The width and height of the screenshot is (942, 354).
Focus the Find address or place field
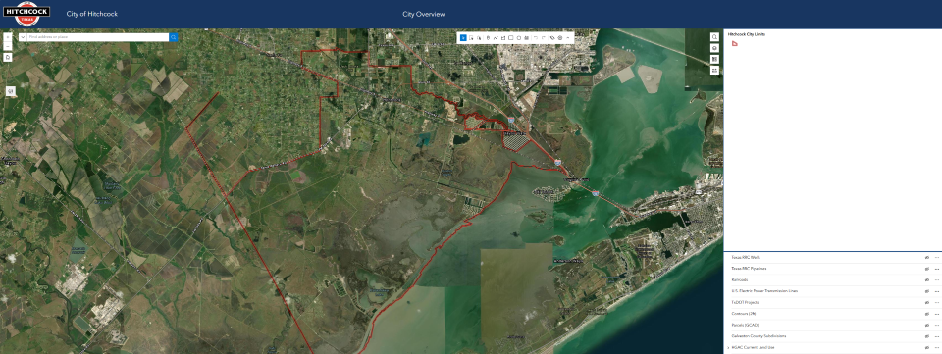pyautogui.click(x=98, y=37)
